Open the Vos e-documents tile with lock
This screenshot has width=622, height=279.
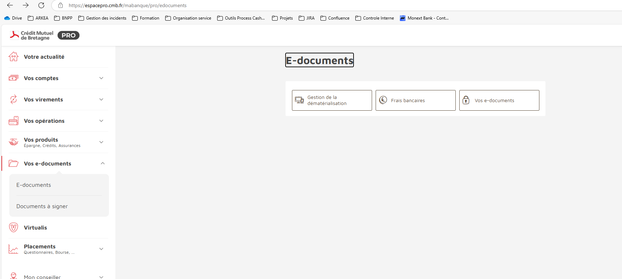click(x=499, y=100)
